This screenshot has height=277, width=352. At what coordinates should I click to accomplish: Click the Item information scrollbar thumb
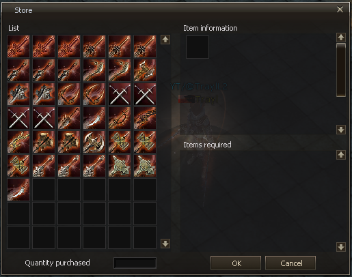point(341,70)
